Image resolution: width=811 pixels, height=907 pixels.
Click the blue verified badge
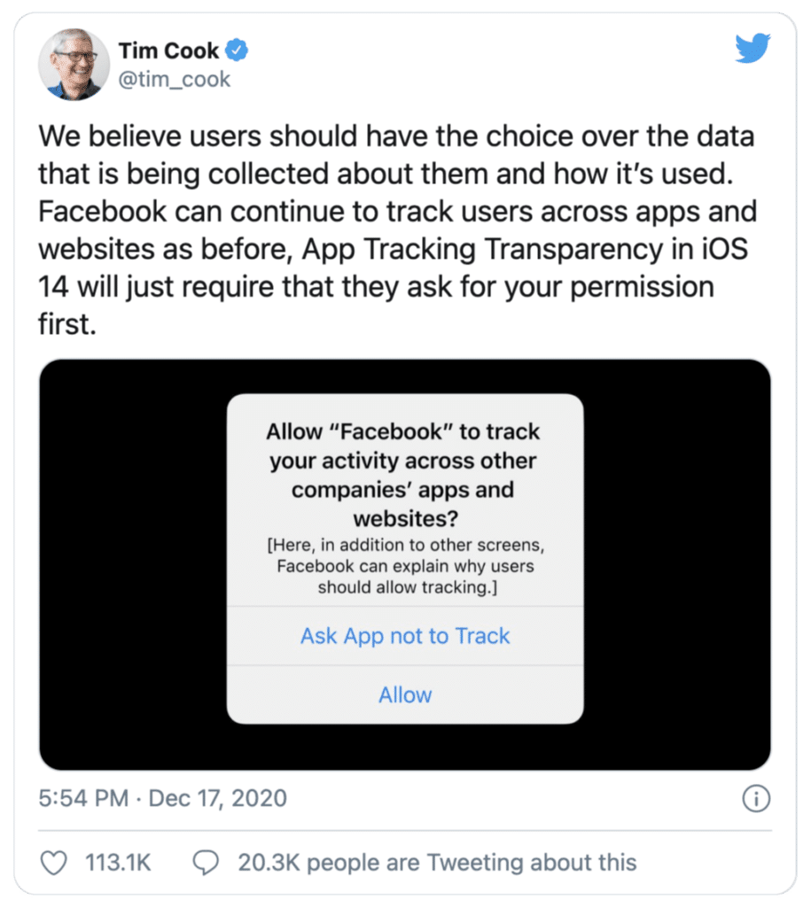[236, 50]
